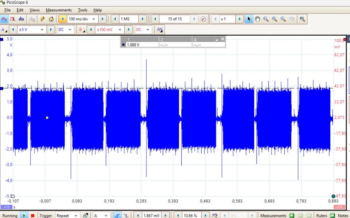Click the Notes button in status bar

pos(343,215)
